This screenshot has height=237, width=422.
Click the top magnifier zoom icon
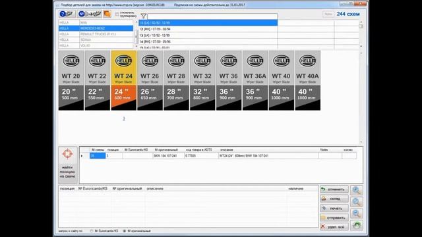(x=356, y=190)
